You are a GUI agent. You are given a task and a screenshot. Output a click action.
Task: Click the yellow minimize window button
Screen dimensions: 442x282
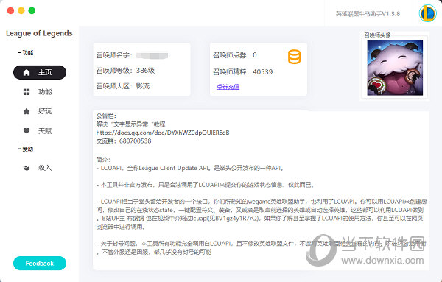(x=21, y=11)
